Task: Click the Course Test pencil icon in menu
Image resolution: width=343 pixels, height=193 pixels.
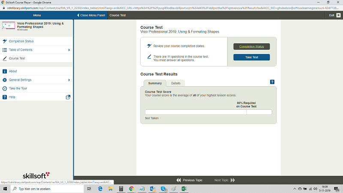Action: click(5, 58)
